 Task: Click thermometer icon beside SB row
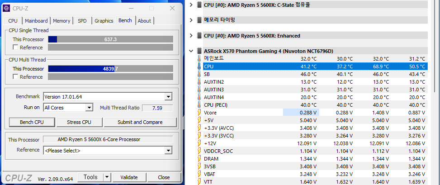(x=199, y=74)
